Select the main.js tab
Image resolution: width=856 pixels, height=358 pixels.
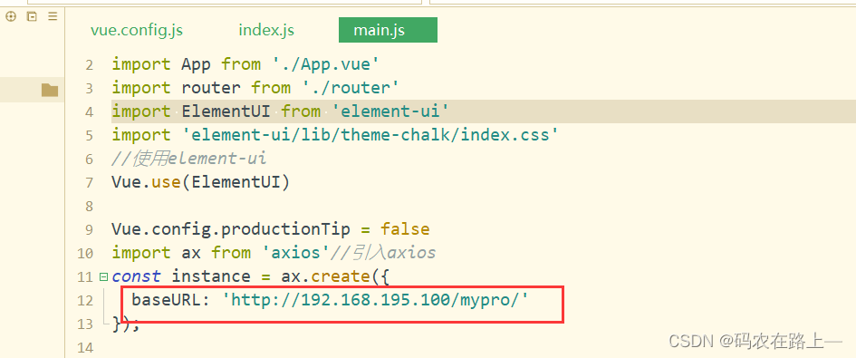pos(388,30)
